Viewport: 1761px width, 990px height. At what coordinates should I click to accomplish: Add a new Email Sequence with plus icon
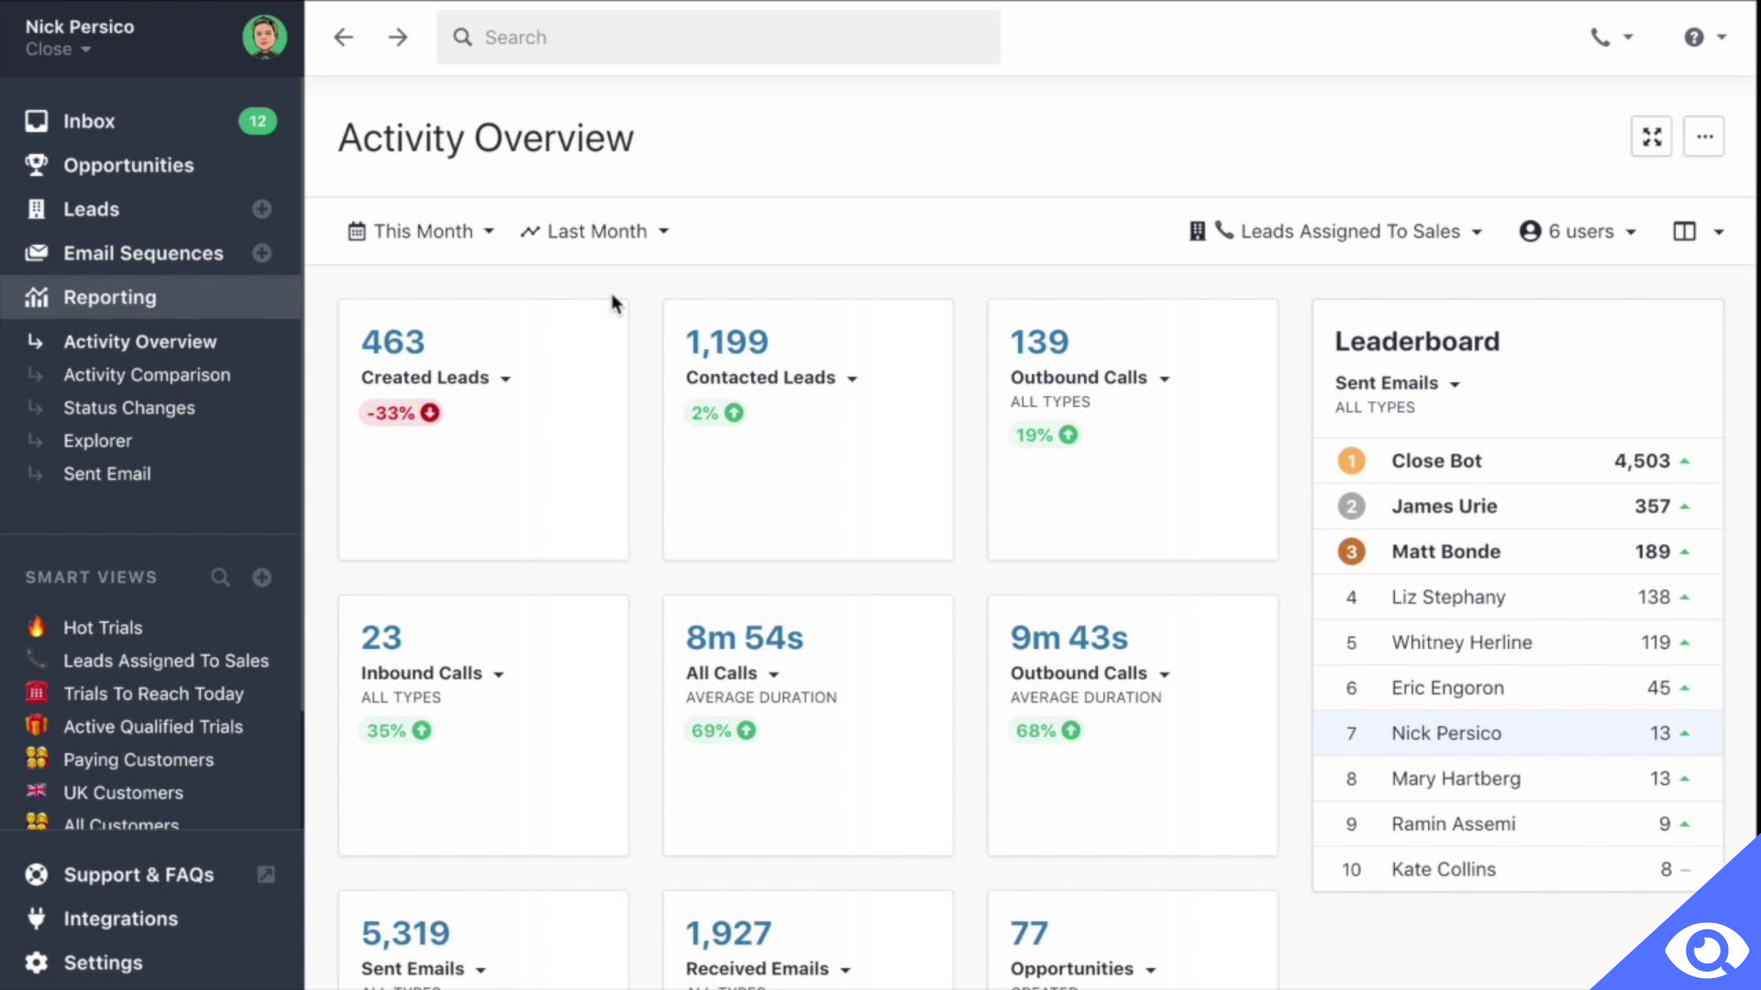[x=262, y=253]
